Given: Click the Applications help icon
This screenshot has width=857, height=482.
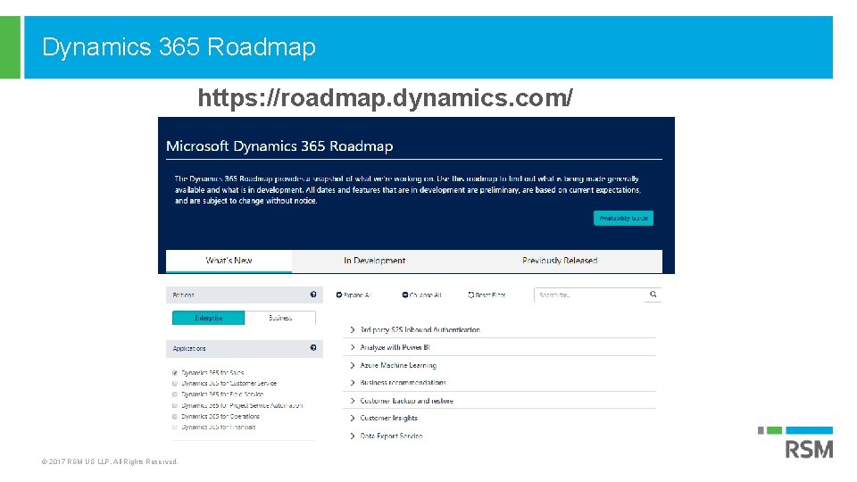Looking at the screenshot, I should coord(313,347).
